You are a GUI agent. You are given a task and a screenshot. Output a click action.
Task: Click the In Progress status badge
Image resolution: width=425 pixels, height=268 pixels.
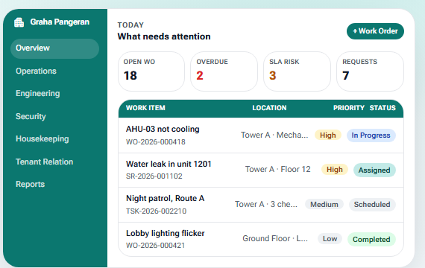pyautogui.click(x=371, y=135)
